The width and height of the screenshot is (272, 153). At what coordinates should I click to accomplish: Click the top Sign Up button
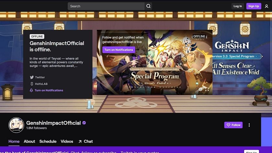tap(254, 6)
